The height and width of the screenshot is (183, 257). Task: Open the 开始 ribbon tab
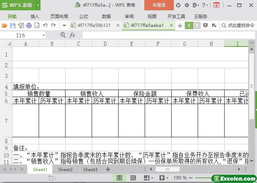click(12, 17)
